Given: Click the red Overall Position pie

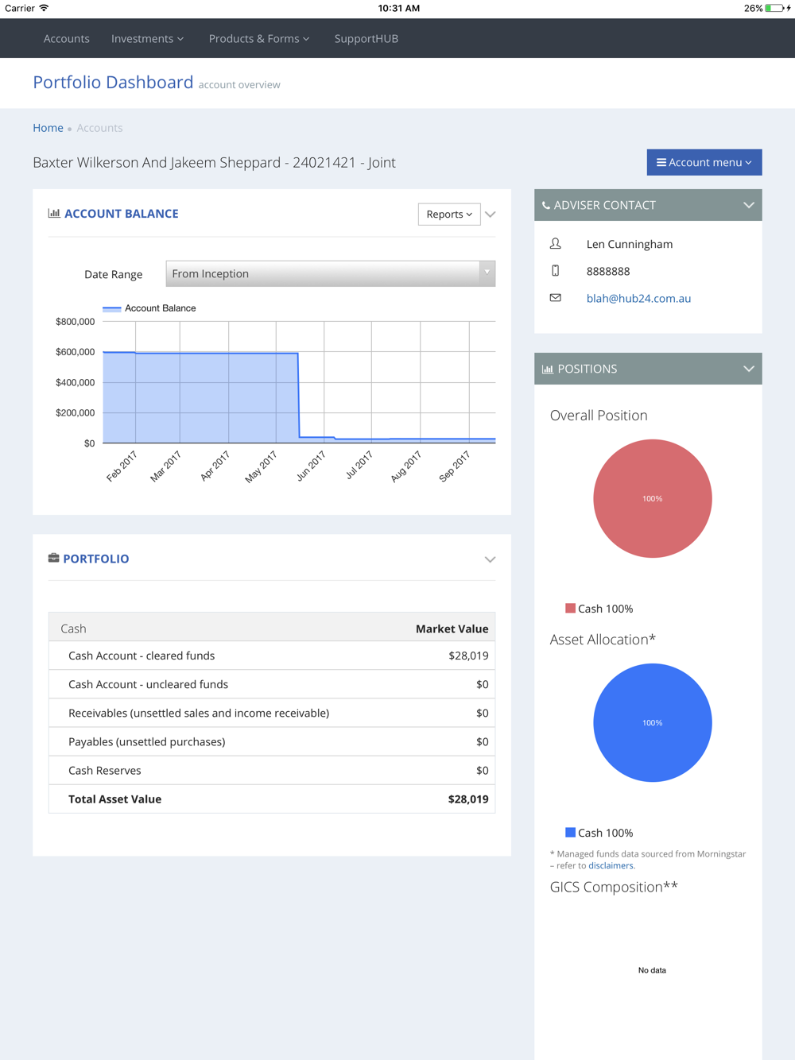Looking at the screenshot, I should tap(653, 498).
